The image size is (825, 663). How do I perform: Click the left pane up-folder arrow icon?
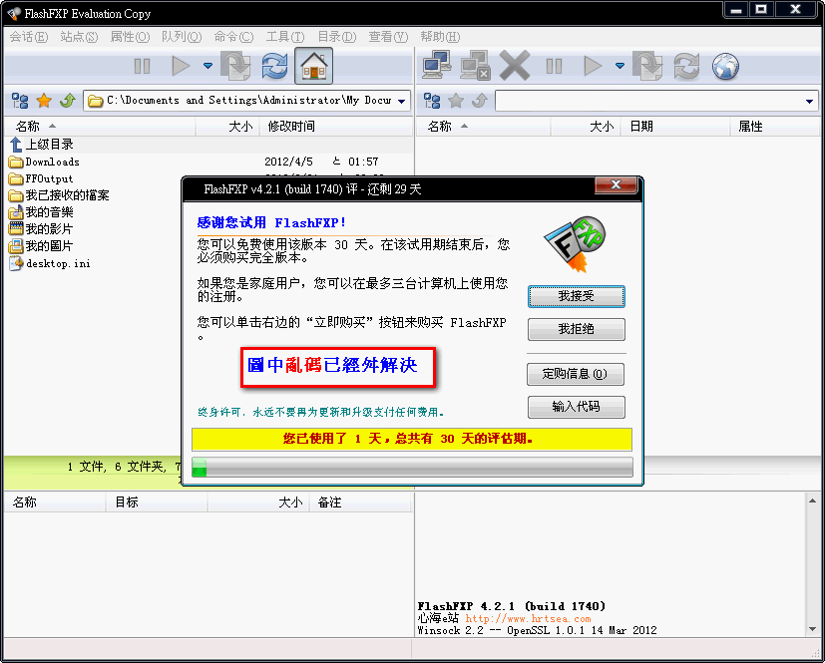pyautogui.click(x=68, y=101)
